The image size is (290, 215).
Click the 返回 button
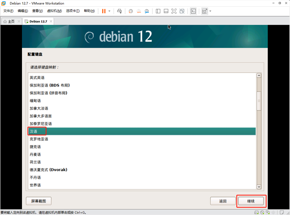point(223,201)
